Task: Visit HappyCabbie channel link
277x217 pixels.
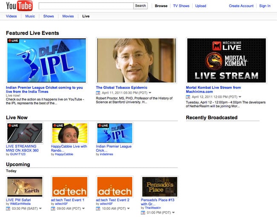Action: [64, 154]
